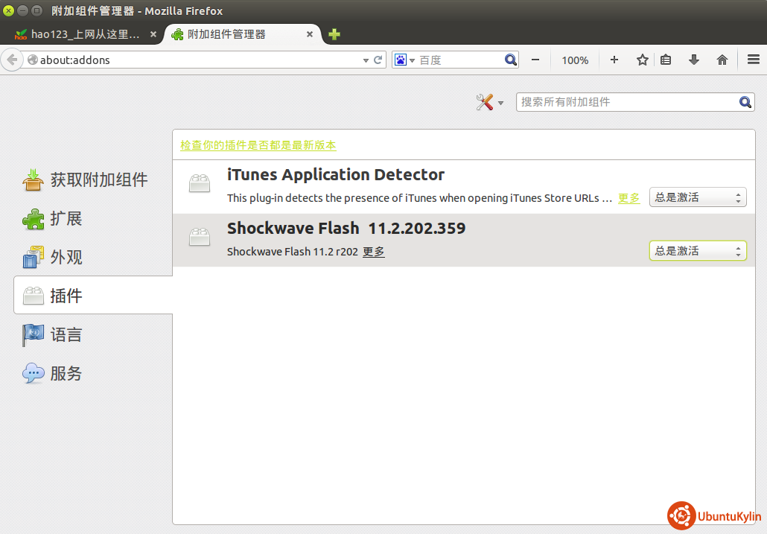767x534 pixels.
Task: Open Baidu search engine selector dropdown
Action: [x=404, y=60]
